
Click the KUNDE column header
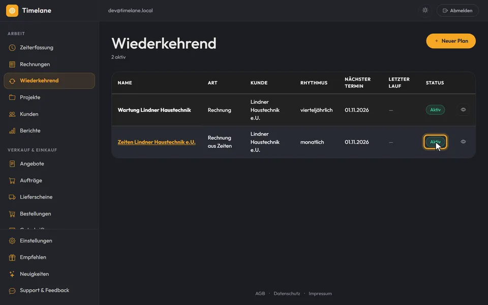click(259, 83)
